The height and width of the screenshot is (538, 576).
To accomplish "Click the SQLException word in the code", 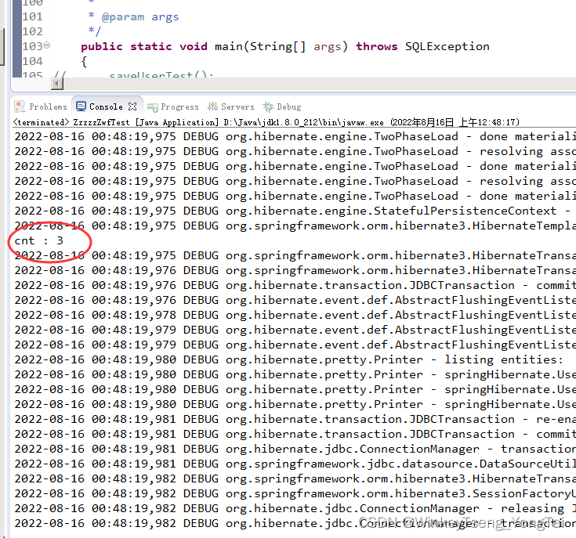I will coord(447,47).
